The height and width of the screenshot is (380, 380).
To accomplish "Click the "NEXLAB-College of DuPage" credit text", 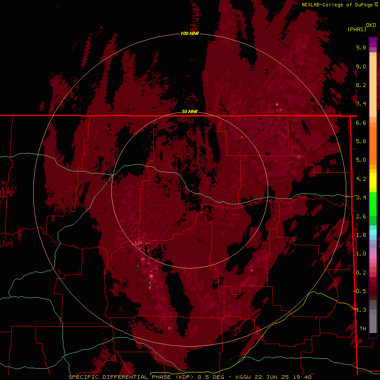I will click(x=337, y=5).
